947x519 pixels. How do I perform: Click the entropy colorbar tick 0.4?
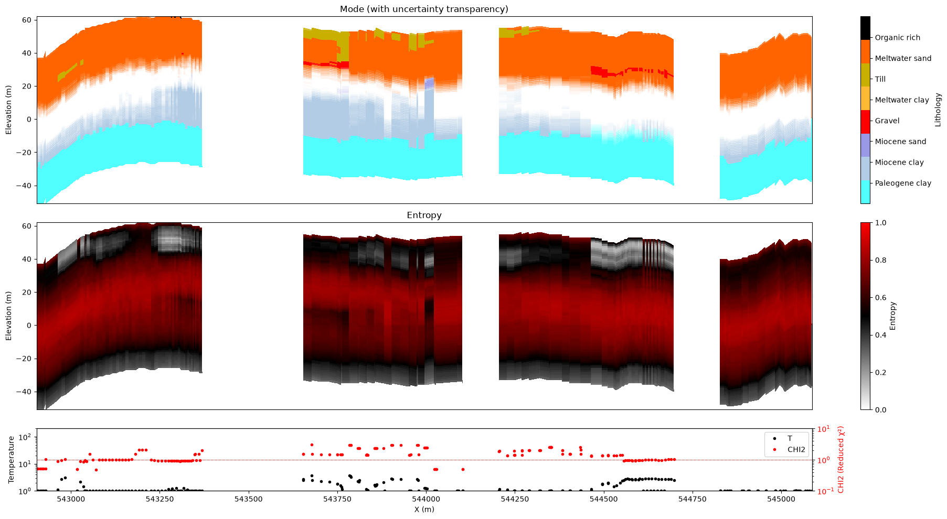[x=880, y=335]
